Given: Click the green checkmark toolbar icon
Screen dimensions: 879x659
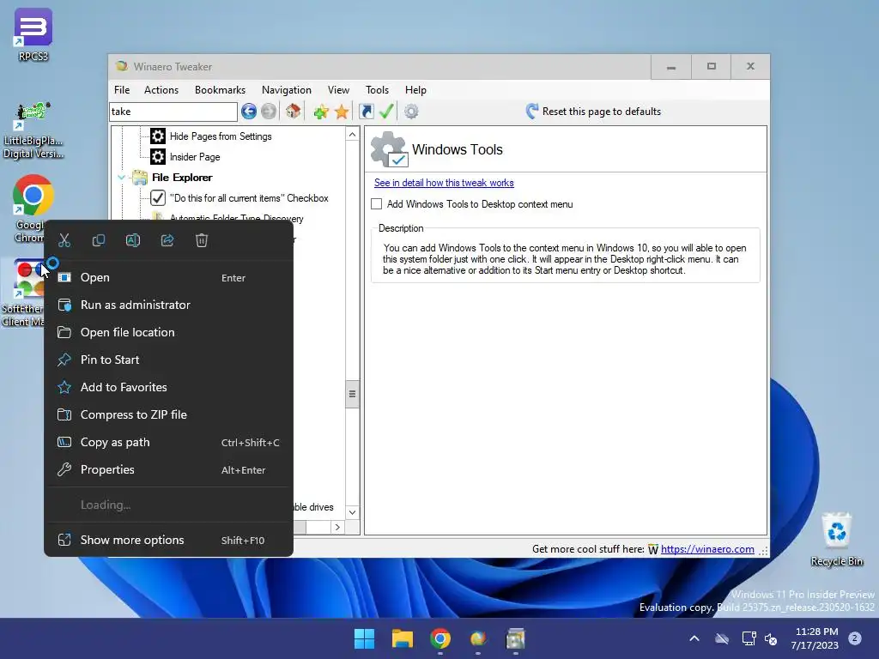Looking at the screenshot, I should 386,112.
